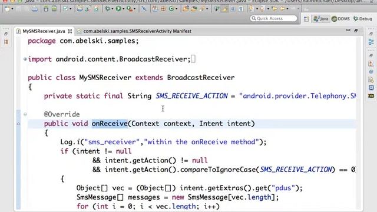Click the Back navigation arrow icon
This screenshot has width=377, height=212.
point(283,9)
